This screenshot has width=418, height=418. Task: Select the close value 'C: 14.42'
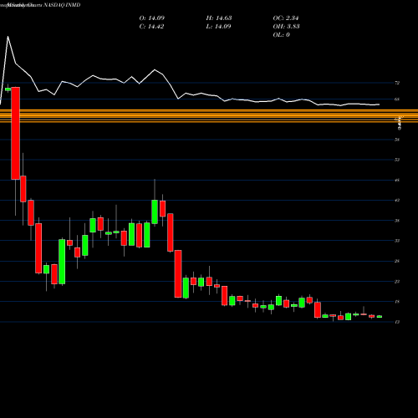(151, 27)
